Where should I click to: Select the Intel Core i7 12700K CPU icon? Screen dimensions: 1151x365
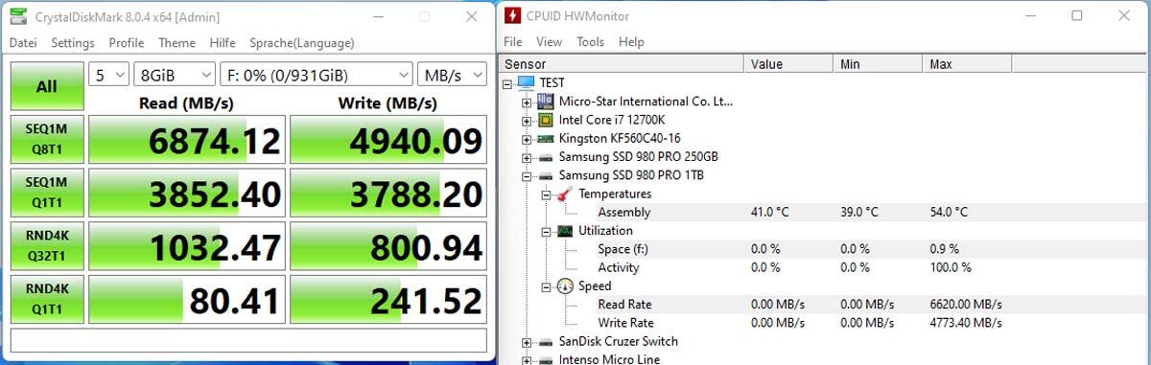545,120
